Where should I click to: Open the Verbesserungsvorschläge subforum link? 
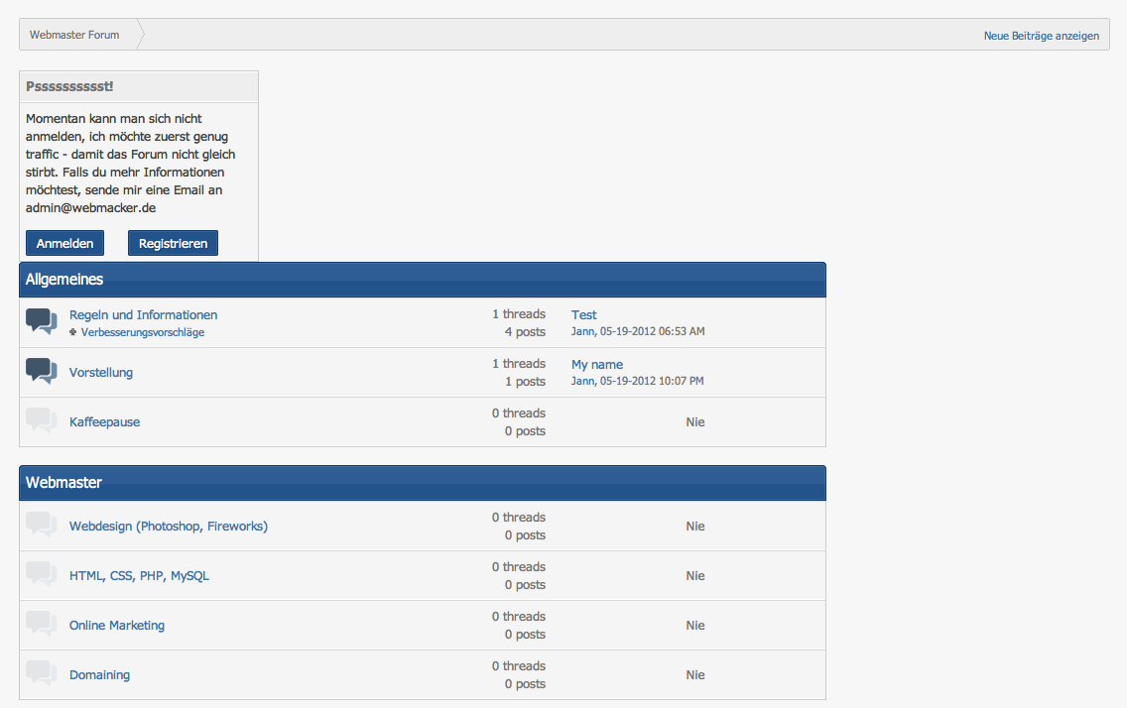pos(142,332)
